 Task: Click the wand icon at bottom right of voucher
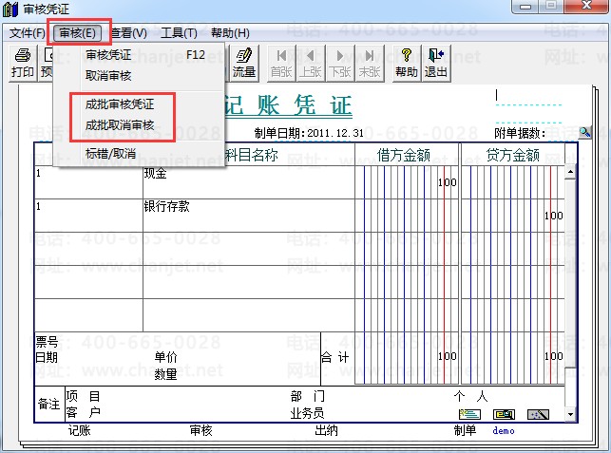(539, 414)
